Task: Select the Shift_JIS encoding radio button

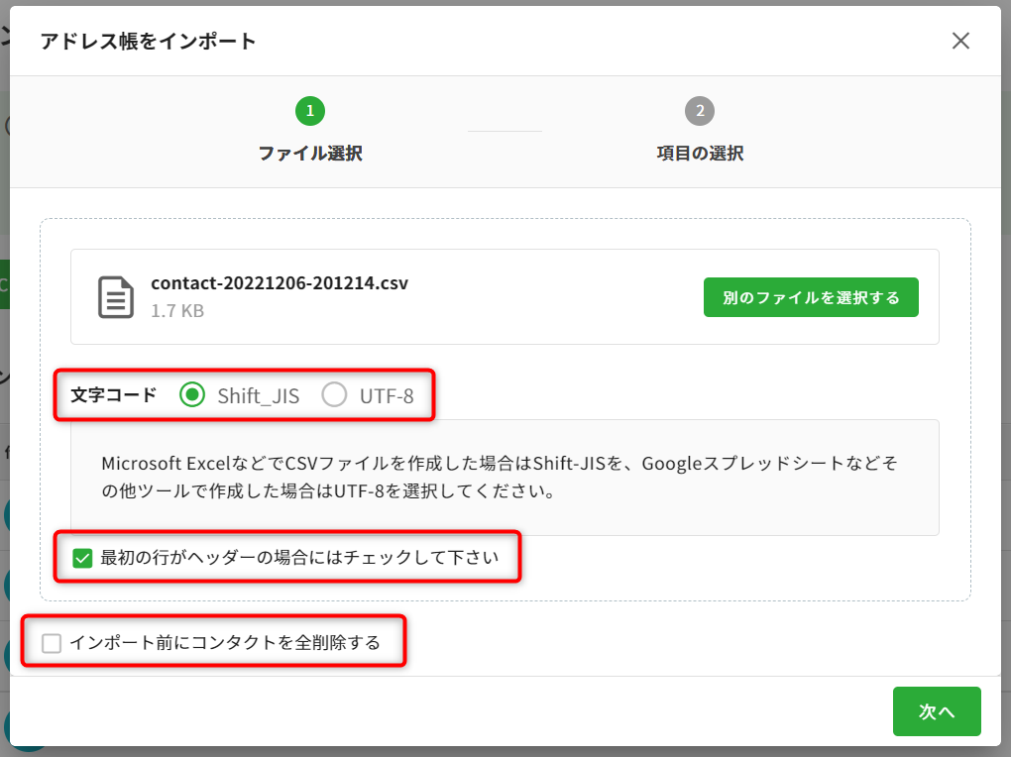Action: coord(192,395)
